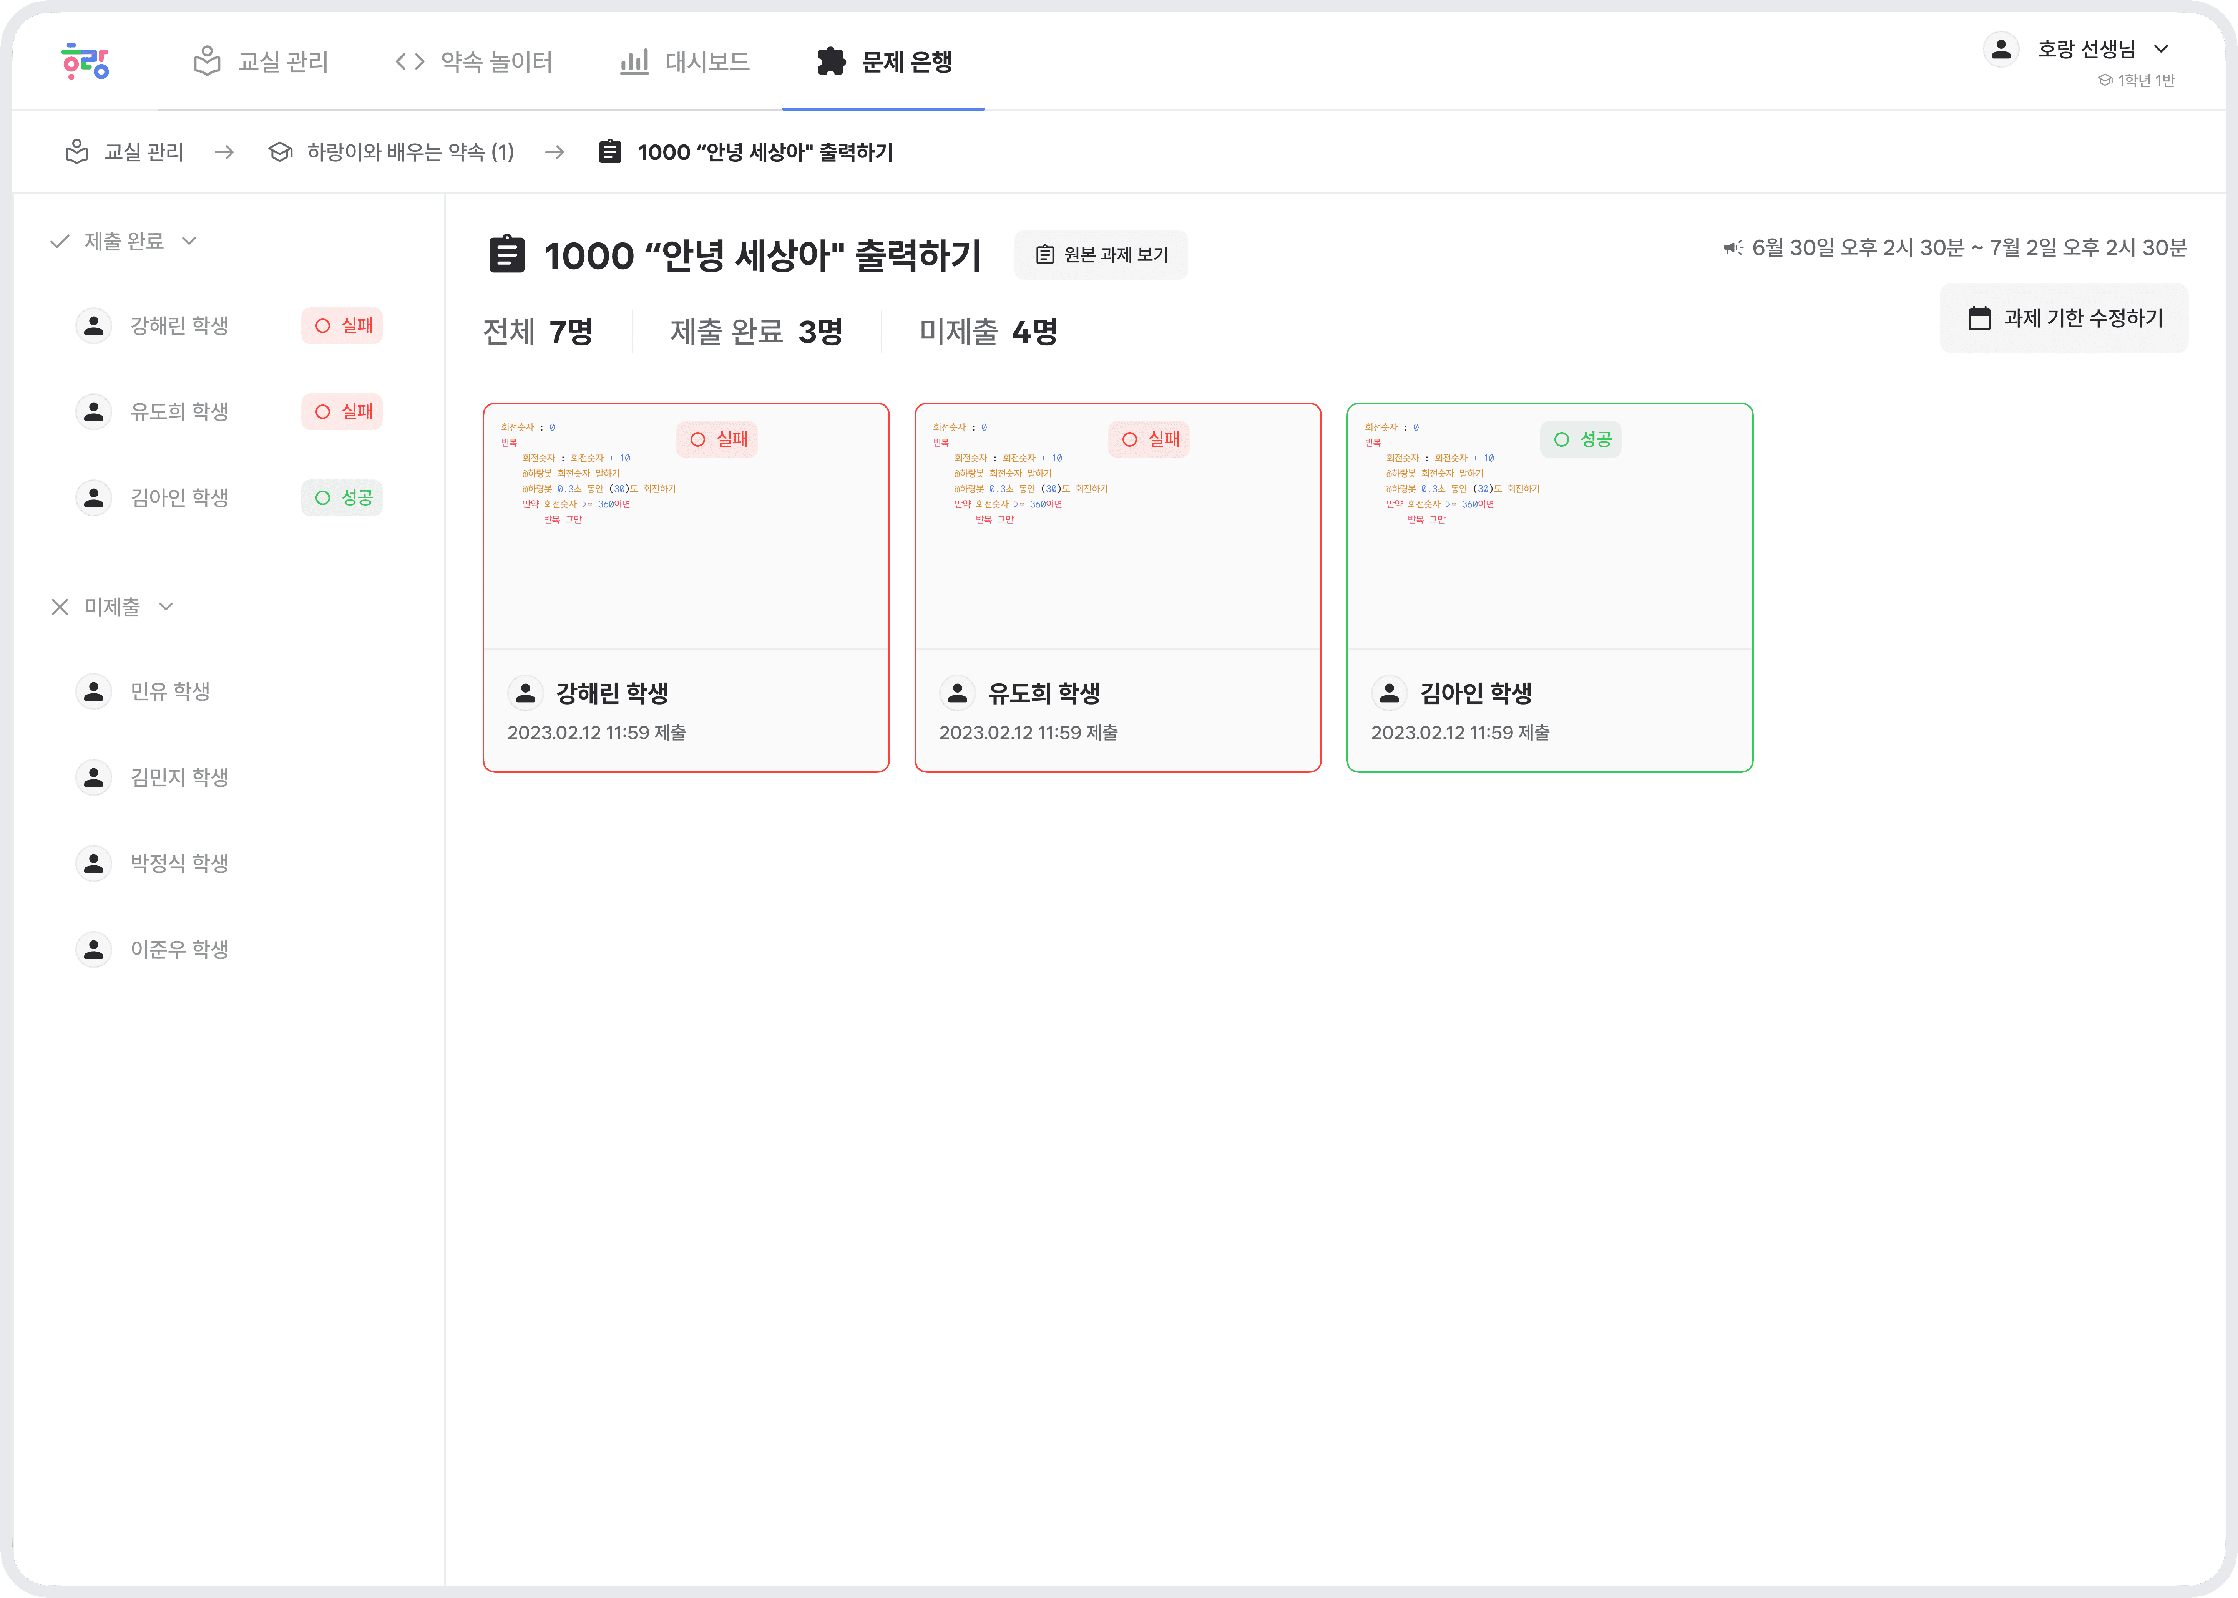Click the puzzle piece 문제 은행 icon
This screenshot has height=1598, width=2238.
(832, 61)
